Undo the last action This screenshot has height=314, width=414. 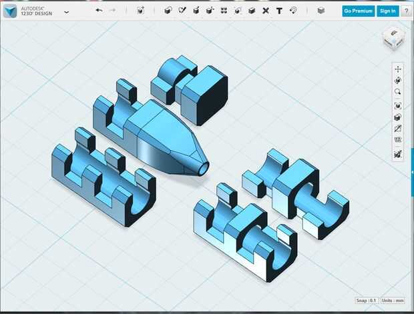point(99,11)
